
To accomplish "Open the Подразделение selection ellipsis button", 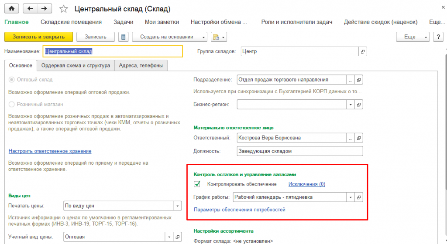I will (x=351, y=80).
